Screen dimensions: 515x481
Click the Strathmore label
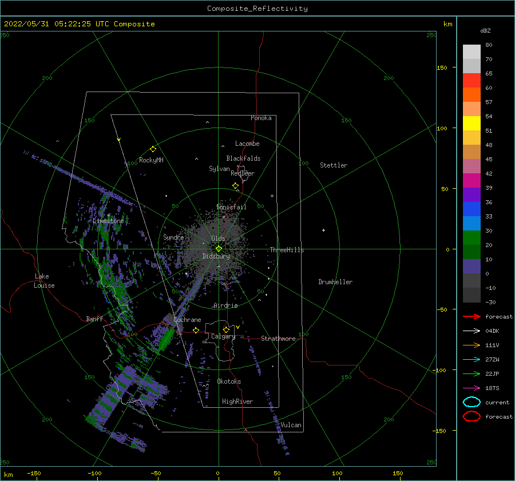(278, 339)
